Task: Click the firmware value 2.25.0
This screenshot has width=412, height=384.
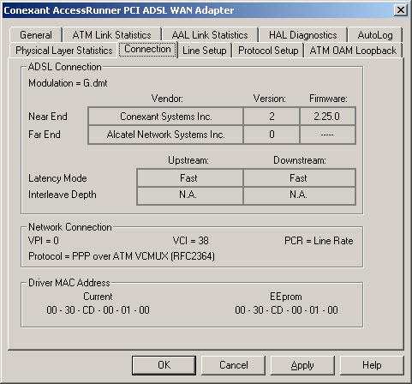Action: point(327,117)
